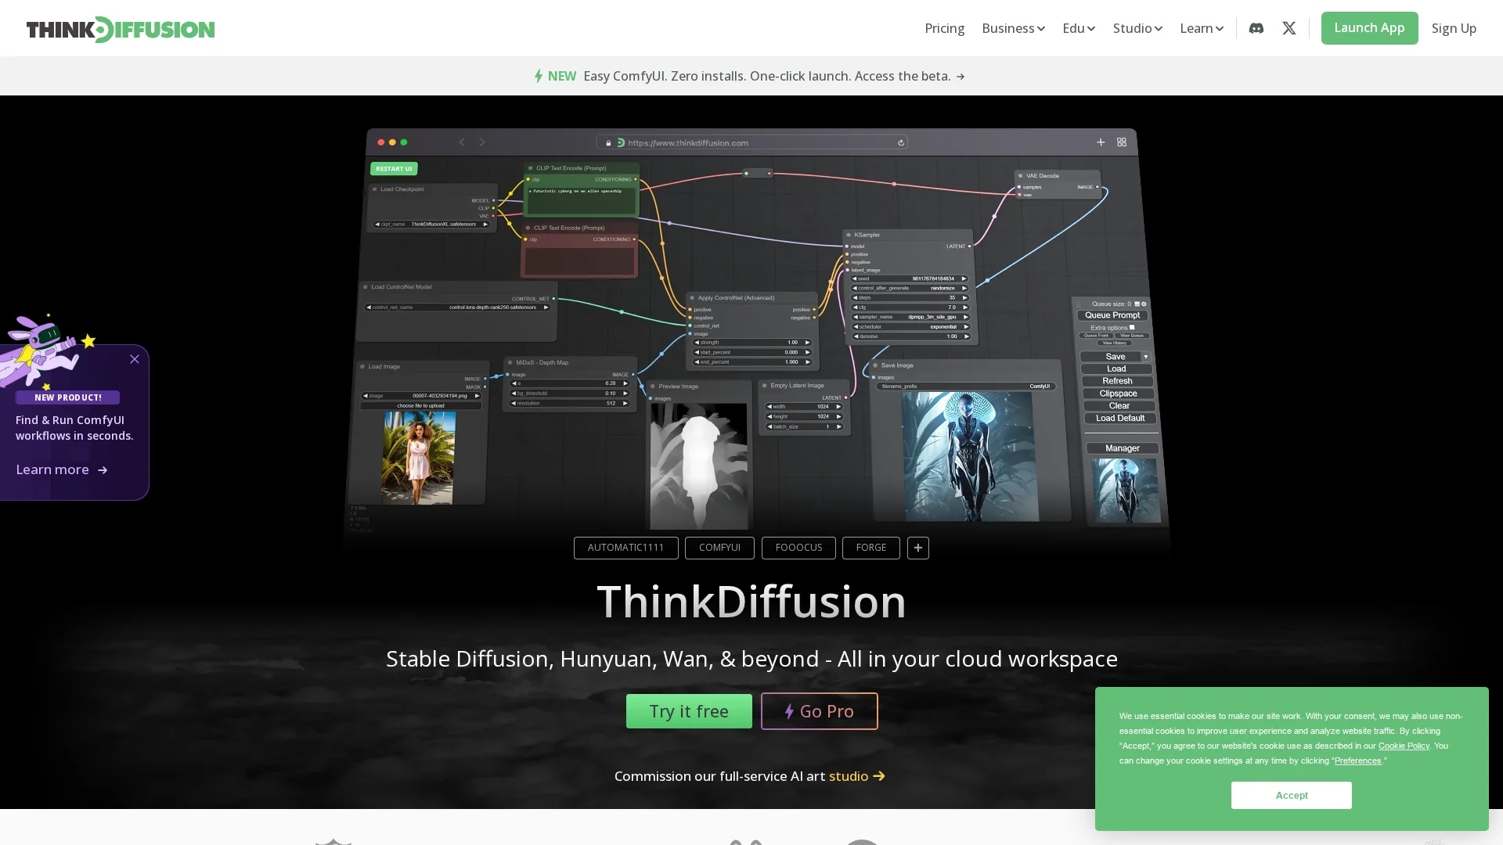Expand the Learn dropdown menu
This screenshot has width=1503, height=845.
[1202, 28]
